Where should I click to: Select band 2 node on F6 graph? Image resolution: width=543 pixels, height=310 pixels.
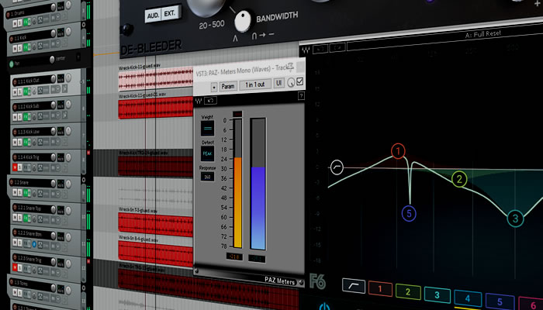(459, 179)
